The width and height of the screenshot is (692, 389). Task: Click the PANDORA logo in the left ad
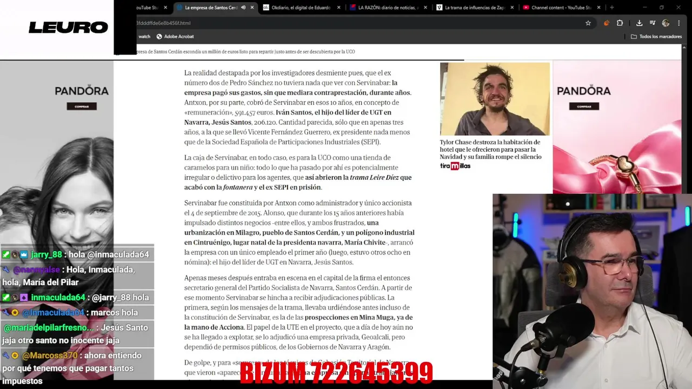[82, 91]
